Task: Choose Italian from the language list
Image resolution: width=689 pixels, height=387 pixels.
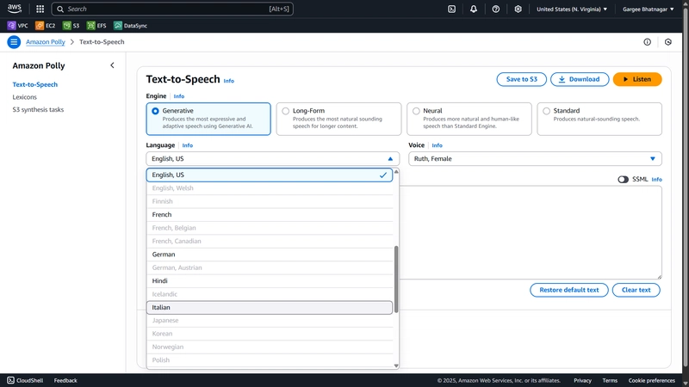Action: coord(270,308)
